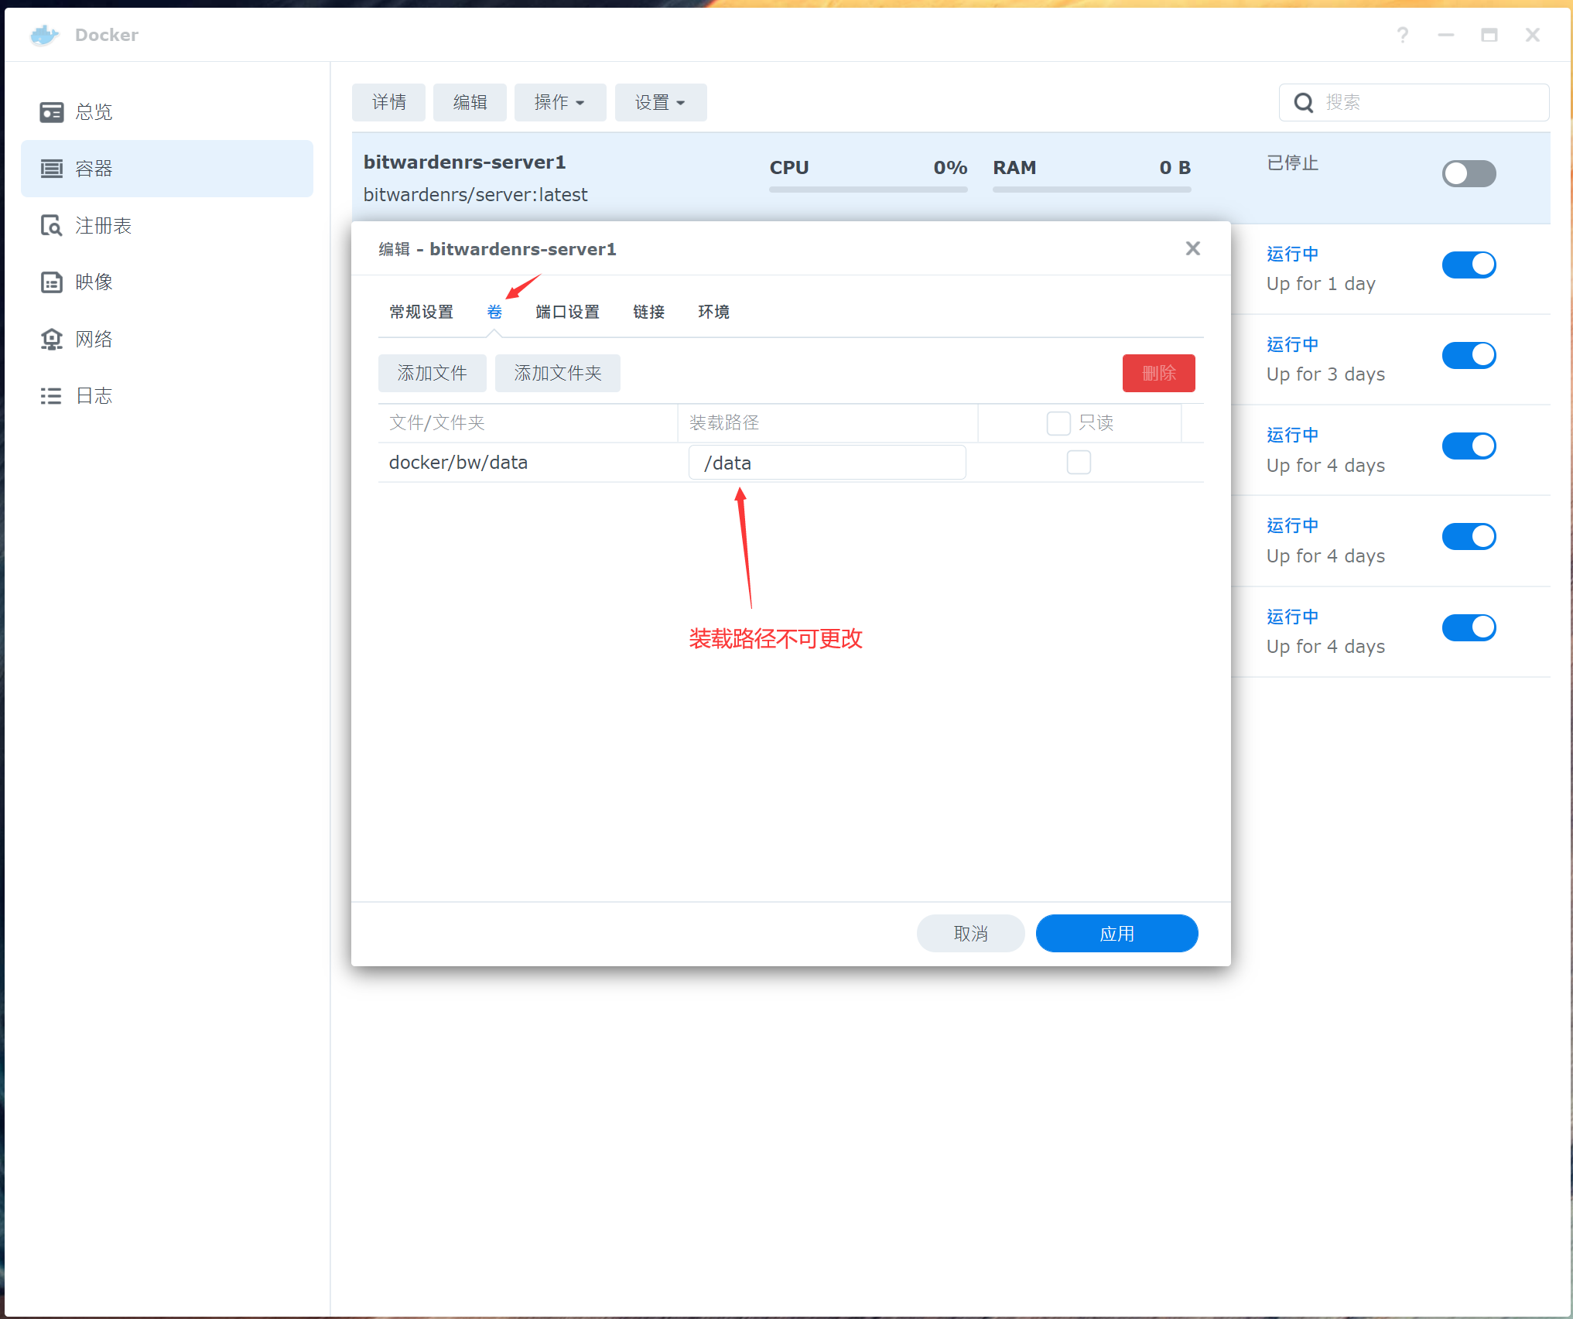Click the magnifier icon in search box
The width and height of the screenshot is (1573, 1319).
click(x=1304, y=103)
